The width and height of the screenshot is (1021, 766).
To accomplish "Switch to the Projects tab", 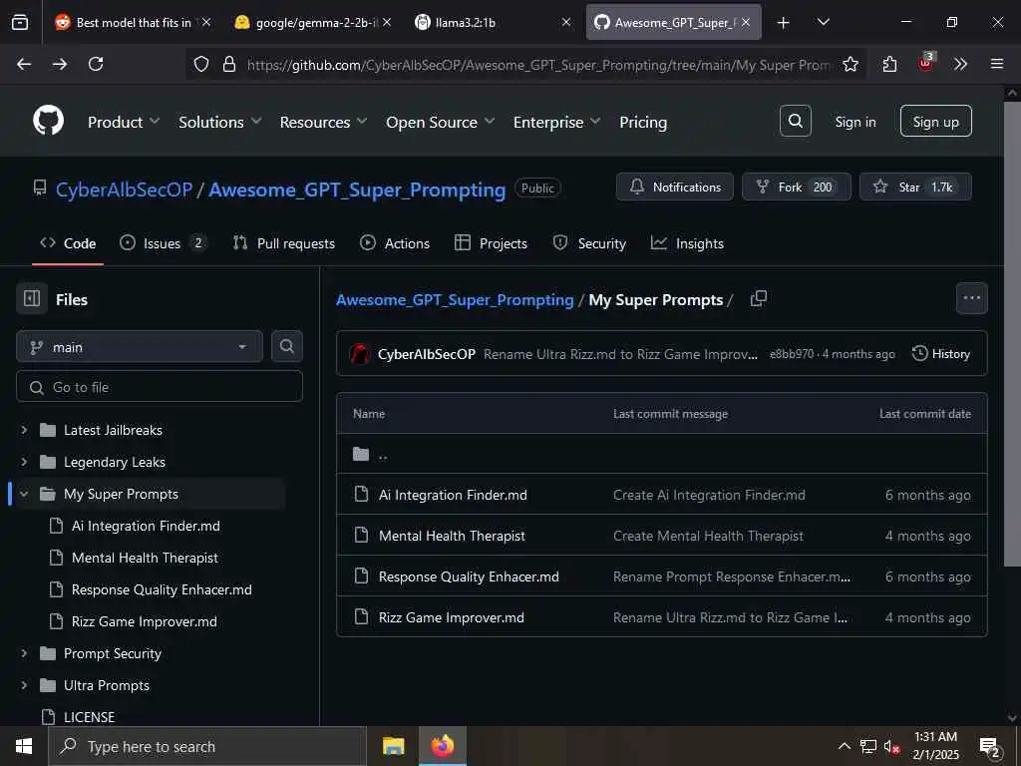I will pos(491,243).
